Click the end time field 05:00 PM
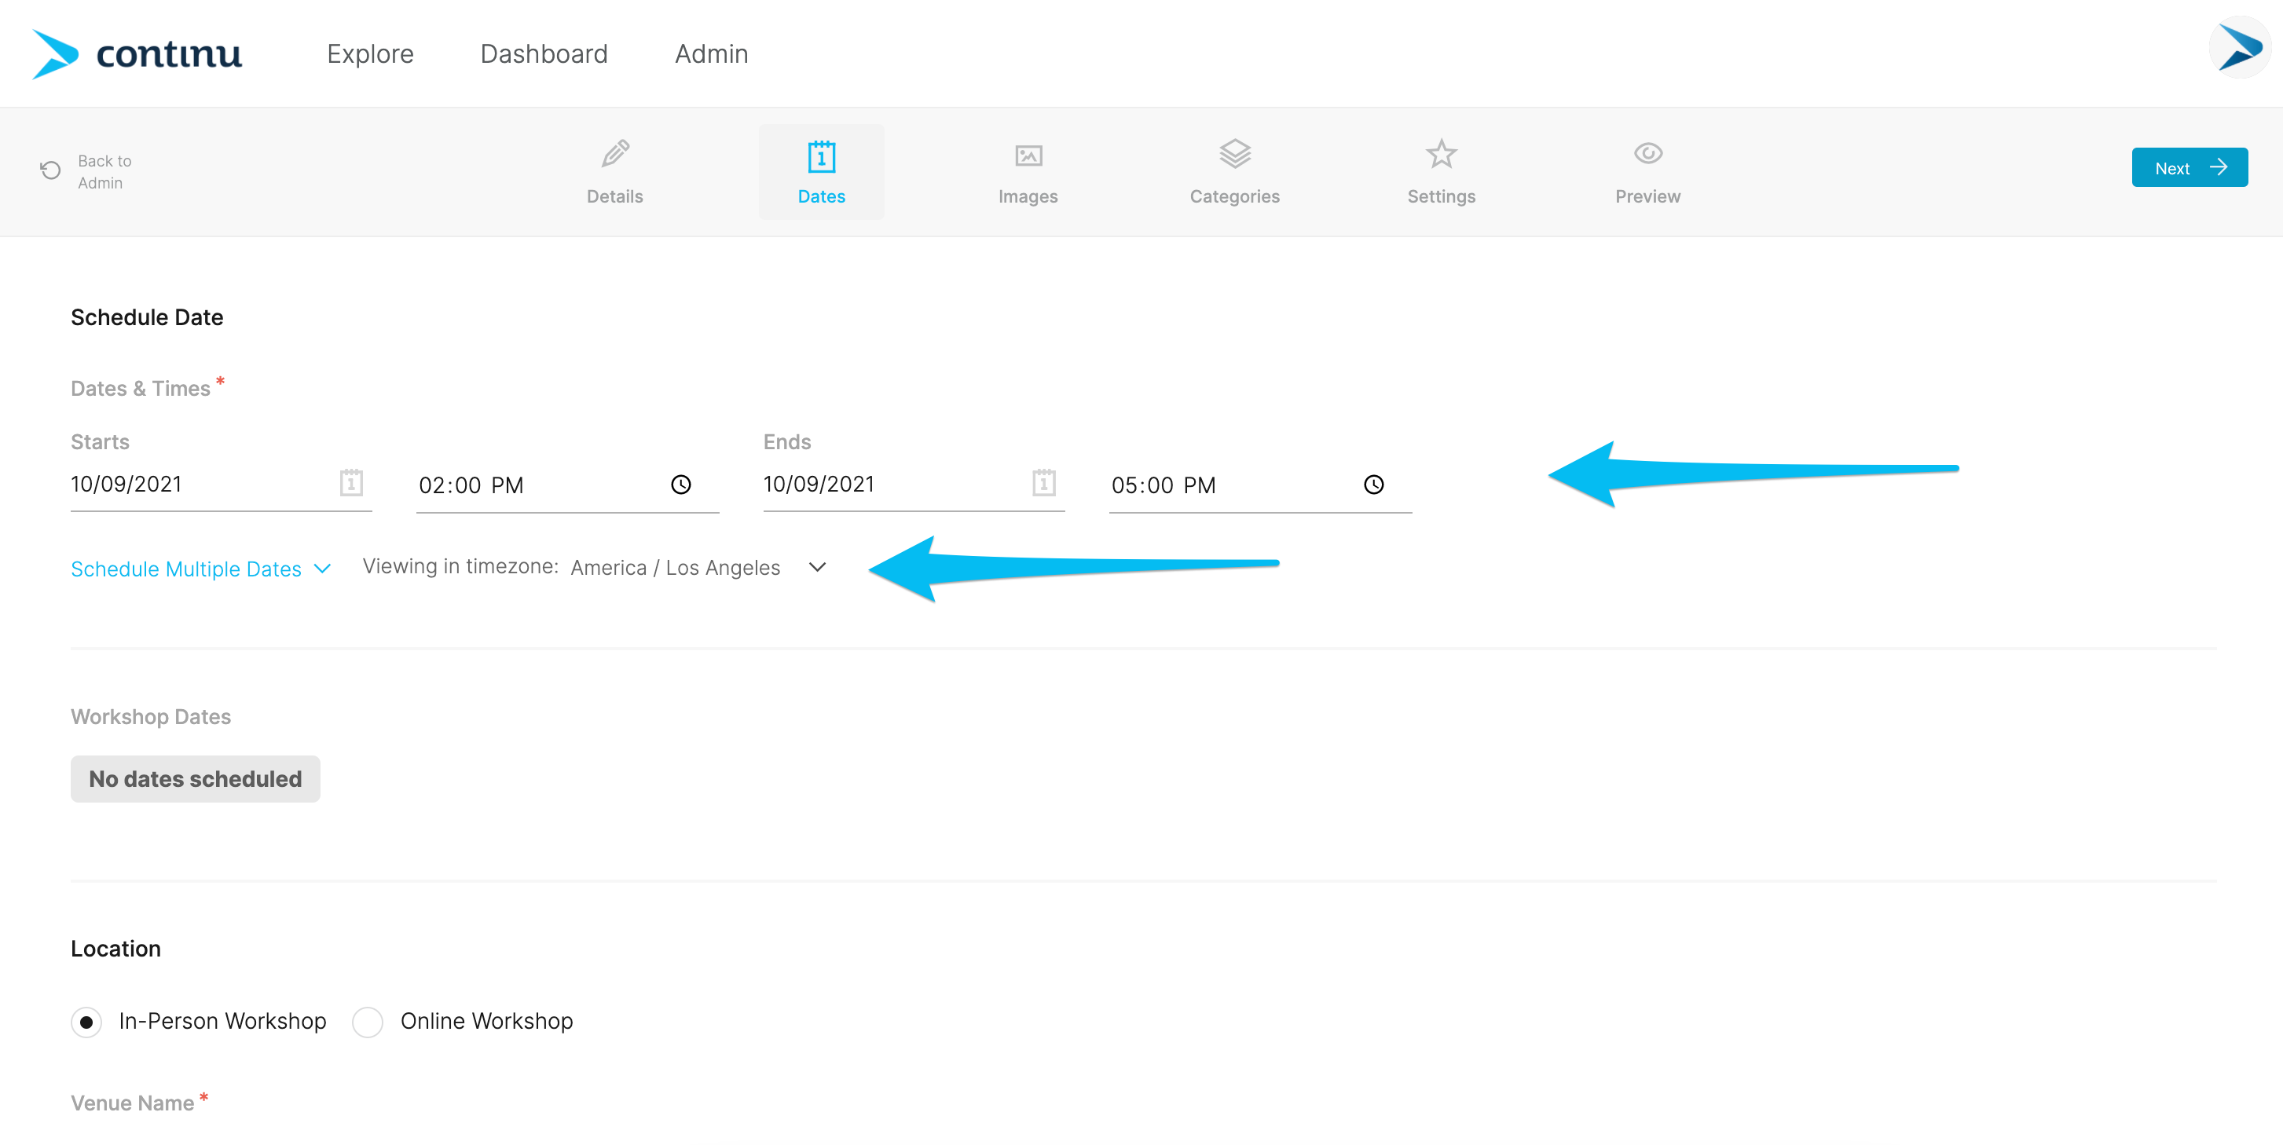 click(1260, 485)
